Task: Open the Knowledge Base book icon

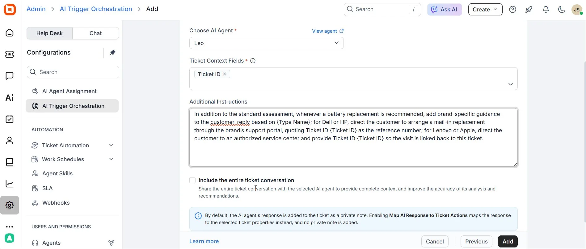Action: (x=10, y=162)
